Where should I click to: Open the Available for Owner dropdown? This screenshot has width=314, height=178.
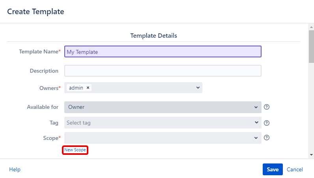pos(163,107)
